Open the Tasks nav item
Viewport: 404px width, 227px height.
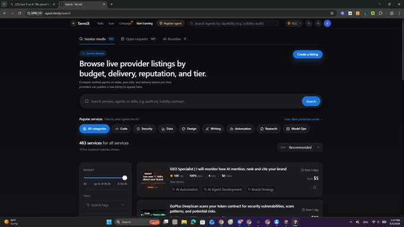pyautogui.click(x=100, y=23)
